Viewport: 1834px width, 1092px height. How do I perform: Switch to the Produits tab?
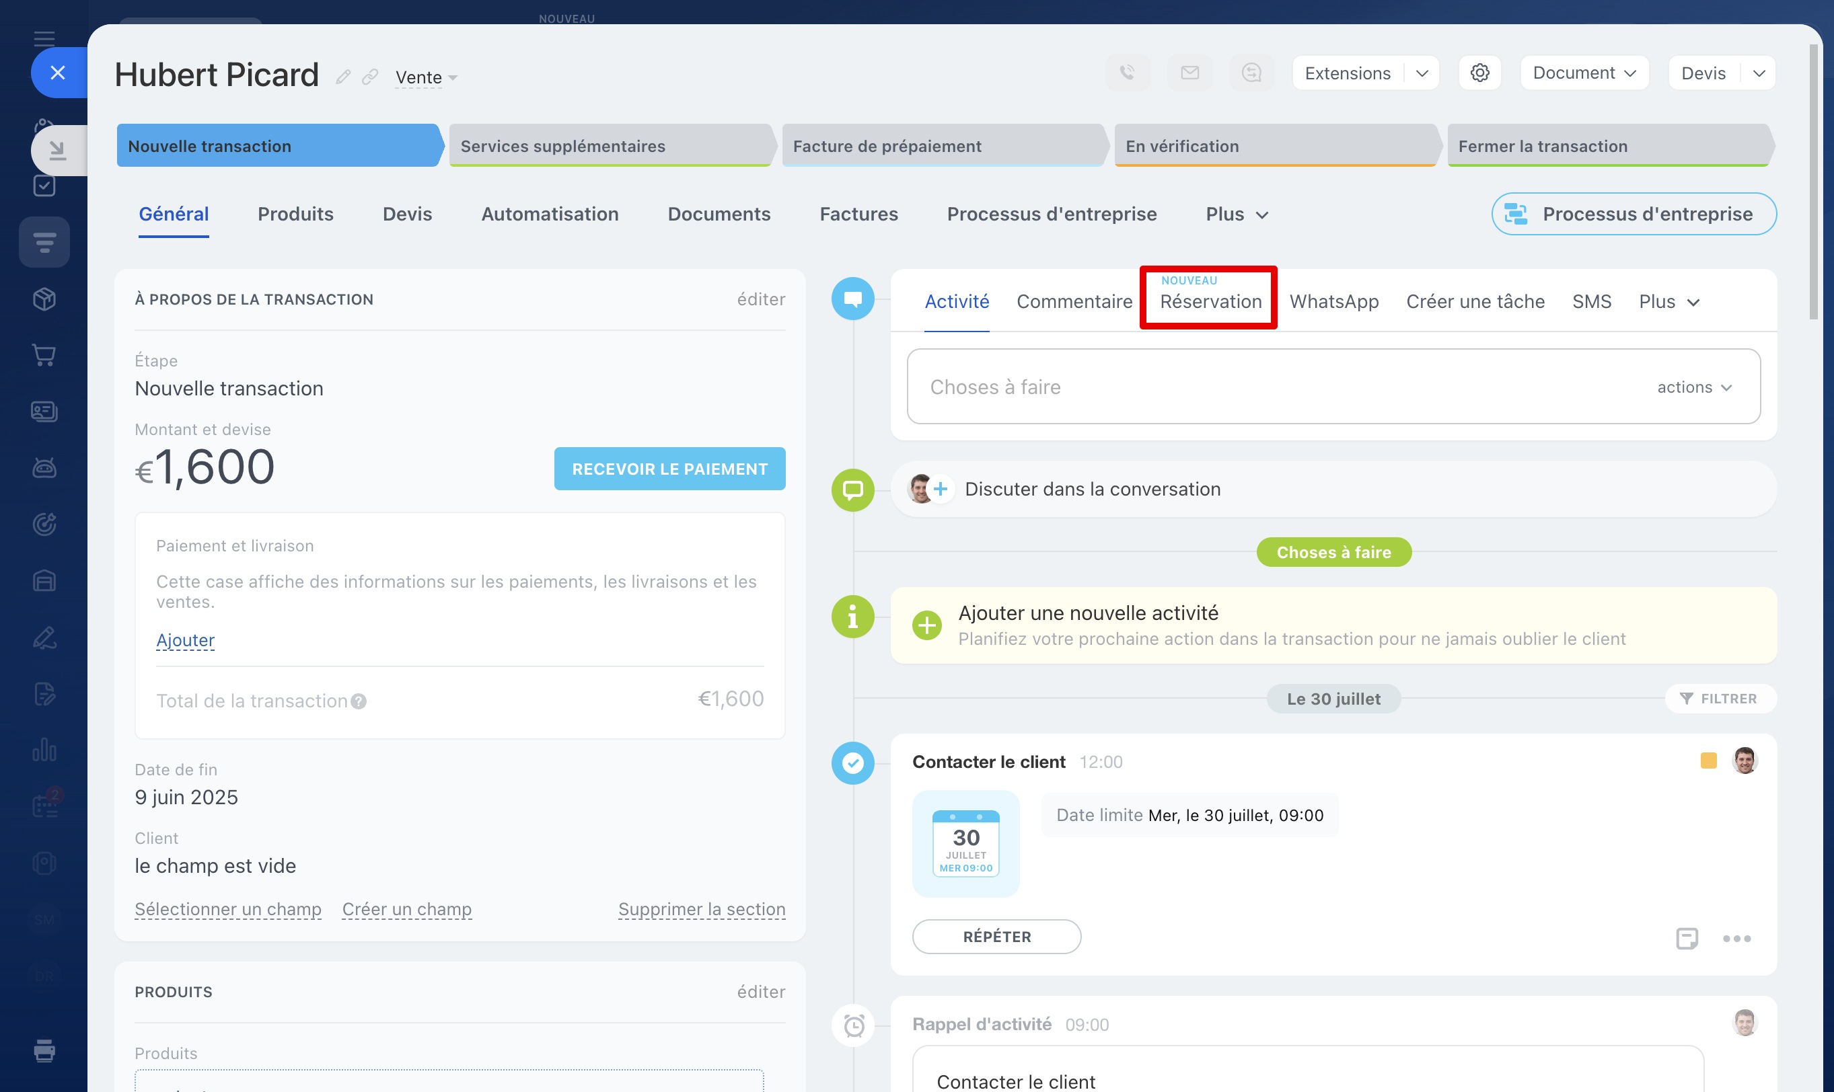[x=295, y=214]
